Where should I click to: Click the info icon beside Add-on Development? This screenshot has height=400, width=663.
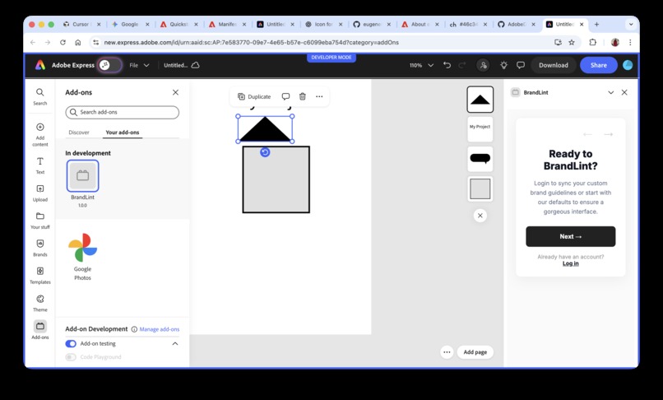pyautogui.click(x=134, y=329)
